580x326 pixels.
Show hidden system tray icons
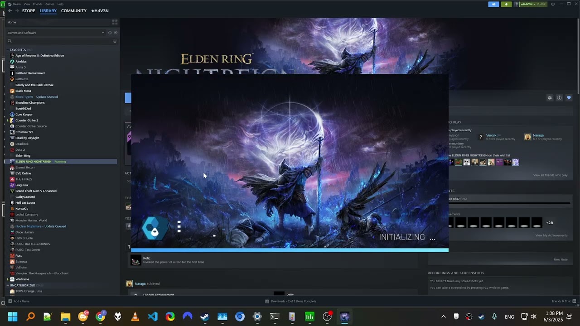pyautogui.click(x=443, y=316)
